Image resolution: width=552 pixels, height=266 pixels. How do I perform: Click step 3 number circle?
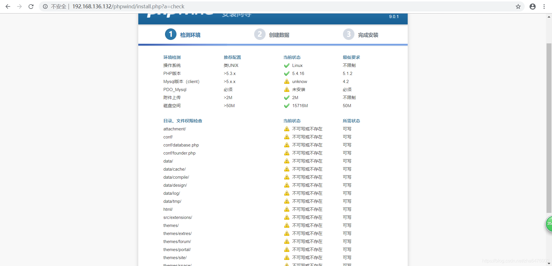point(348,34)
